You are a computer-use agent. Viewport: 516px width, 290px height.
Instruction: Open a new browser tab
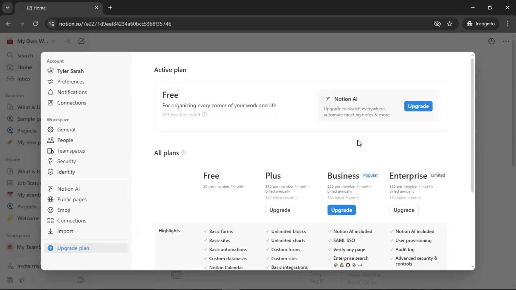pyautogui.click(x=110, y=8)
